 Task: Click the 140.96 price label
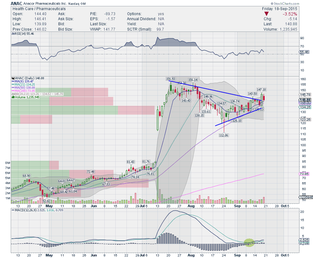(208, 97)
